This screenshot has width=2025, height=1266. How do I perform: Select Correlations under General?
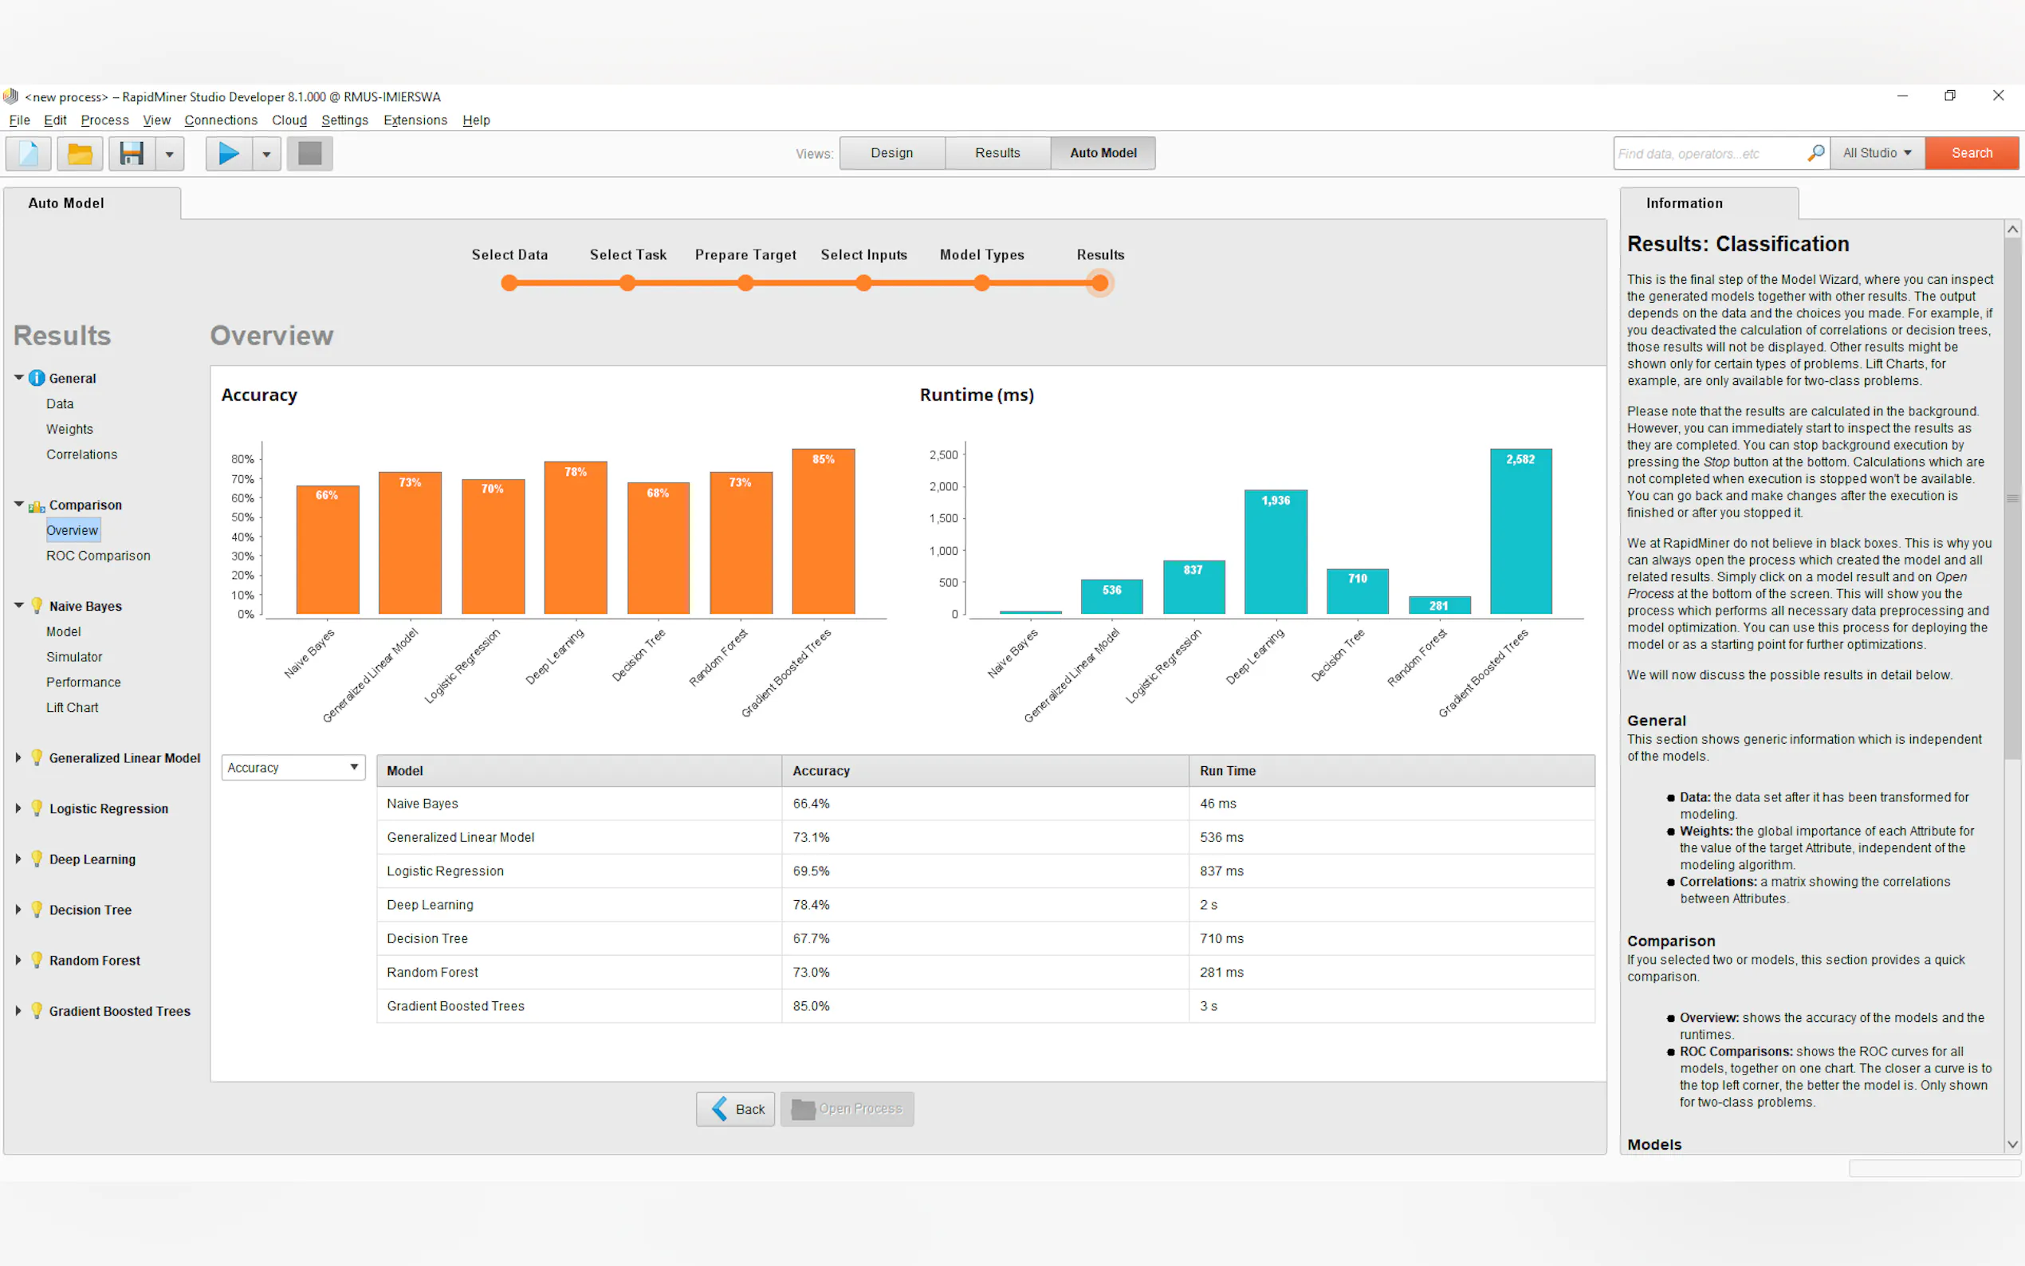[x=82, y=454]
